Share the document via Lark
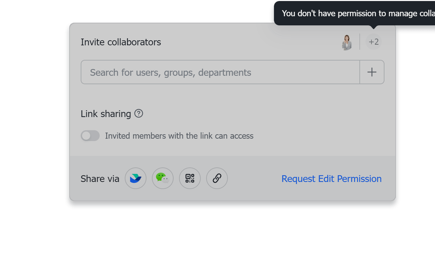This screenshot has width=435, height=253. tap(136, 178)
